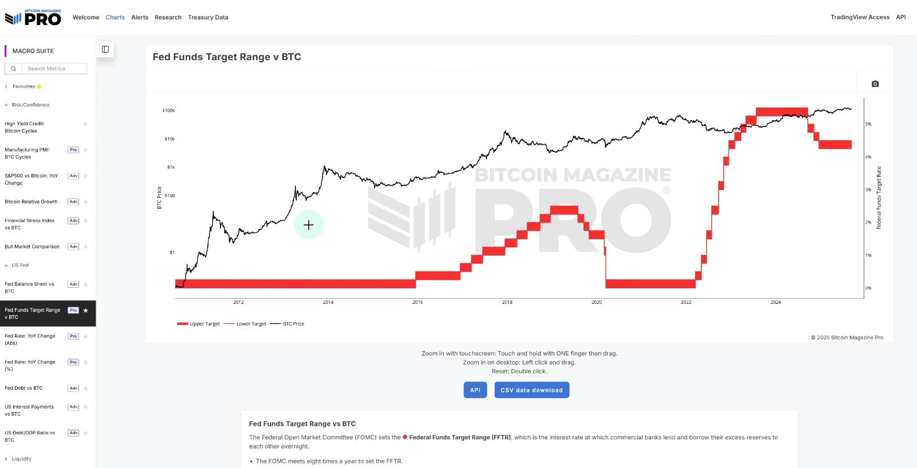917x468 pixels.
Task: Expand the Liquidity section
Action: pos(21,459)
